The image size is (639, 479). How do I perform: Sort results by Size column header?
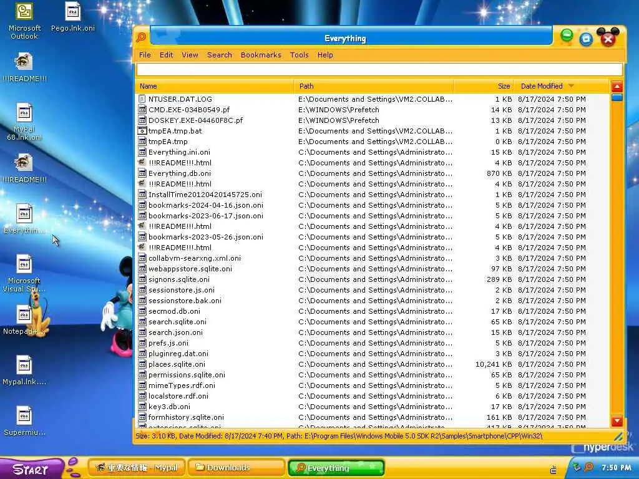tap(484, 86)
